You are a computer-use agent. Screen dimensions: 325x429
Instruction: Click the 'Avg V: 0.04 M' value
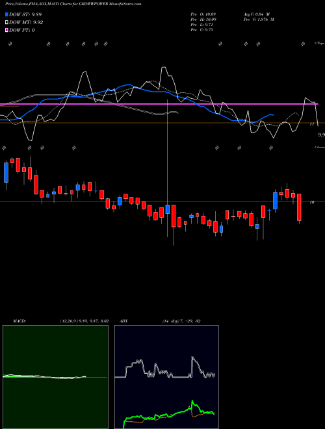(x=258, y=14)
